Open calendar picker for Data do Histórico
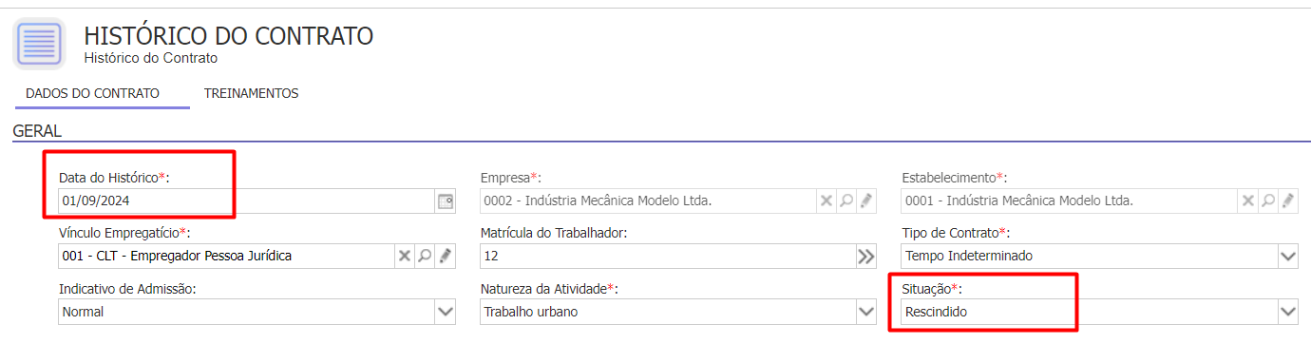1311x344 pixels. [x=445, y=201]
